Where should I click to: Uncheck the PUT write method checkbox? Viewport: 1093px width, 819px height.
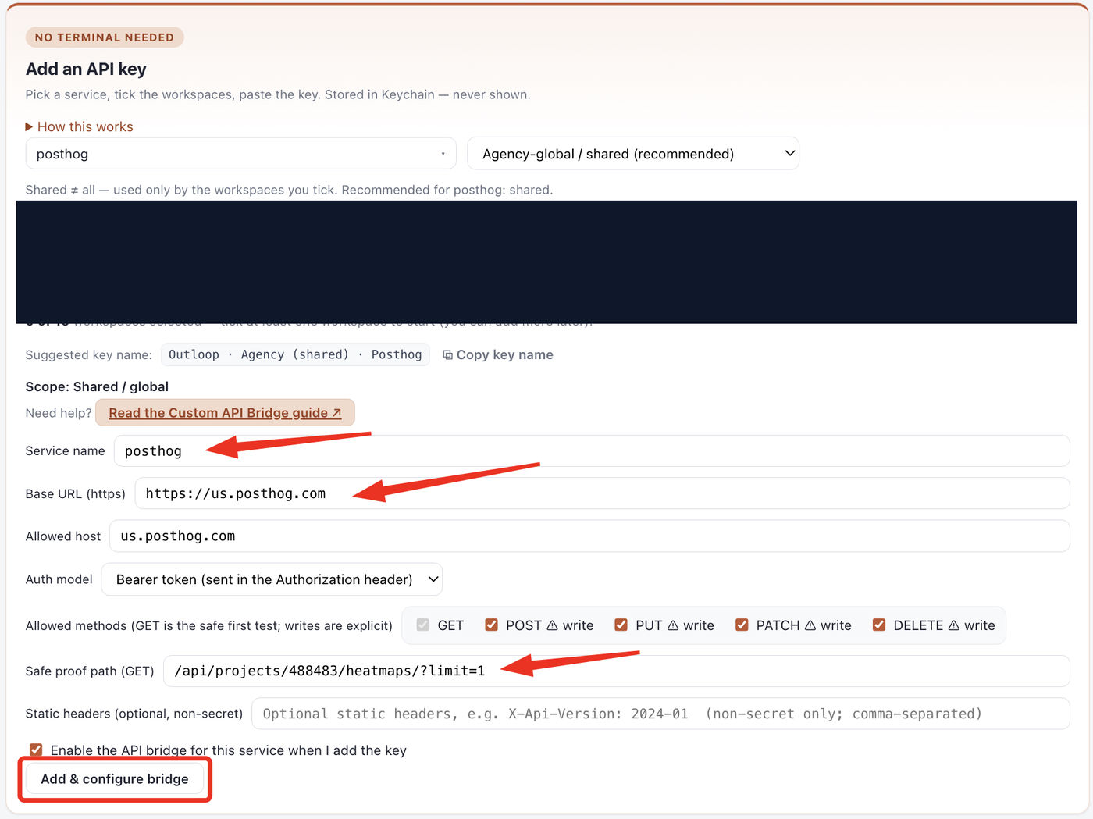tap(621, 625)
